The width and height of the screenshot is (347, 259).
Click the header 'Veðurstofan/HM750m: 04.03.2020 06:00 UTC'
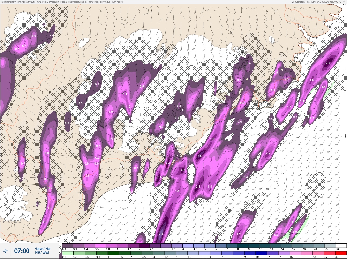coord(317,2)
